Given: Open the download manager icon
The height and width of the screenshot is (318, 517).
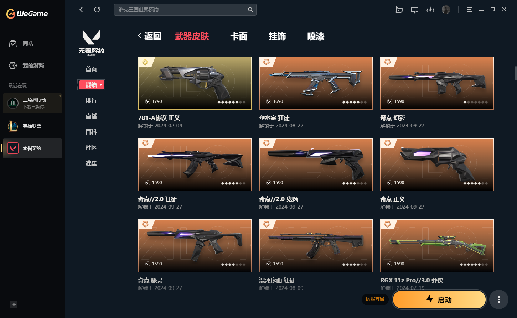Looking at the screenshot, I should click(430, 10).
